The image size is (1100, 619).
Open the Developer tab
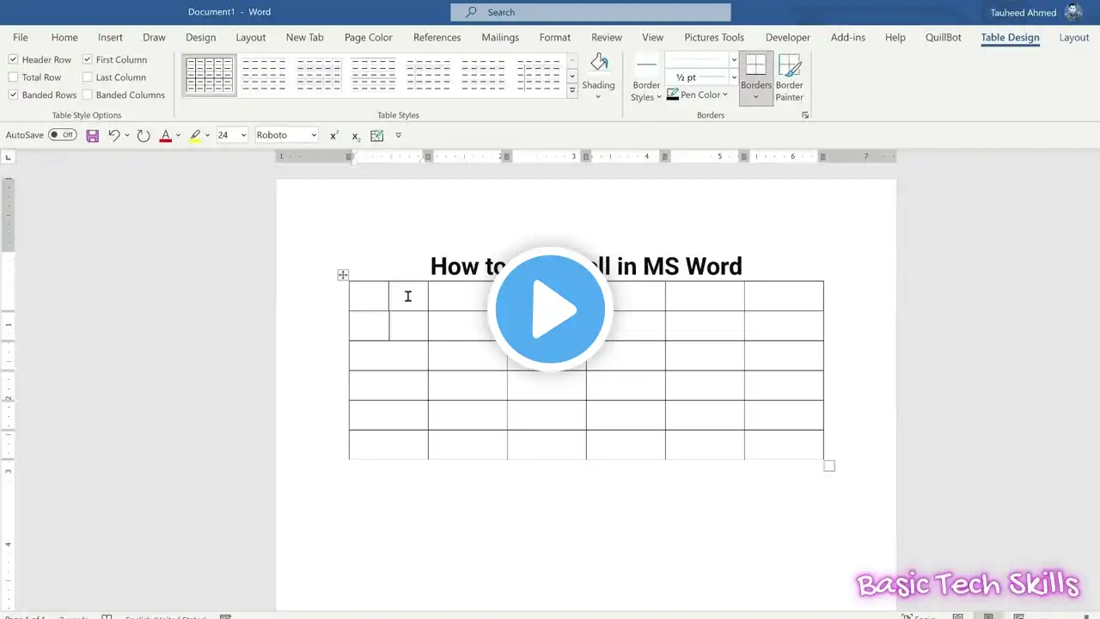pos(788,37)
